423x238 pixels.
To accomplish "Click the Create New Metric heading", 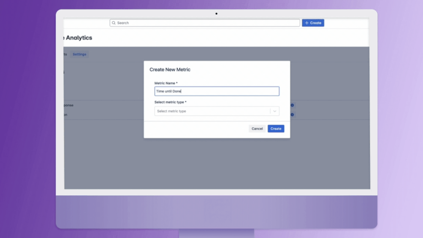I will coord(170,69).
